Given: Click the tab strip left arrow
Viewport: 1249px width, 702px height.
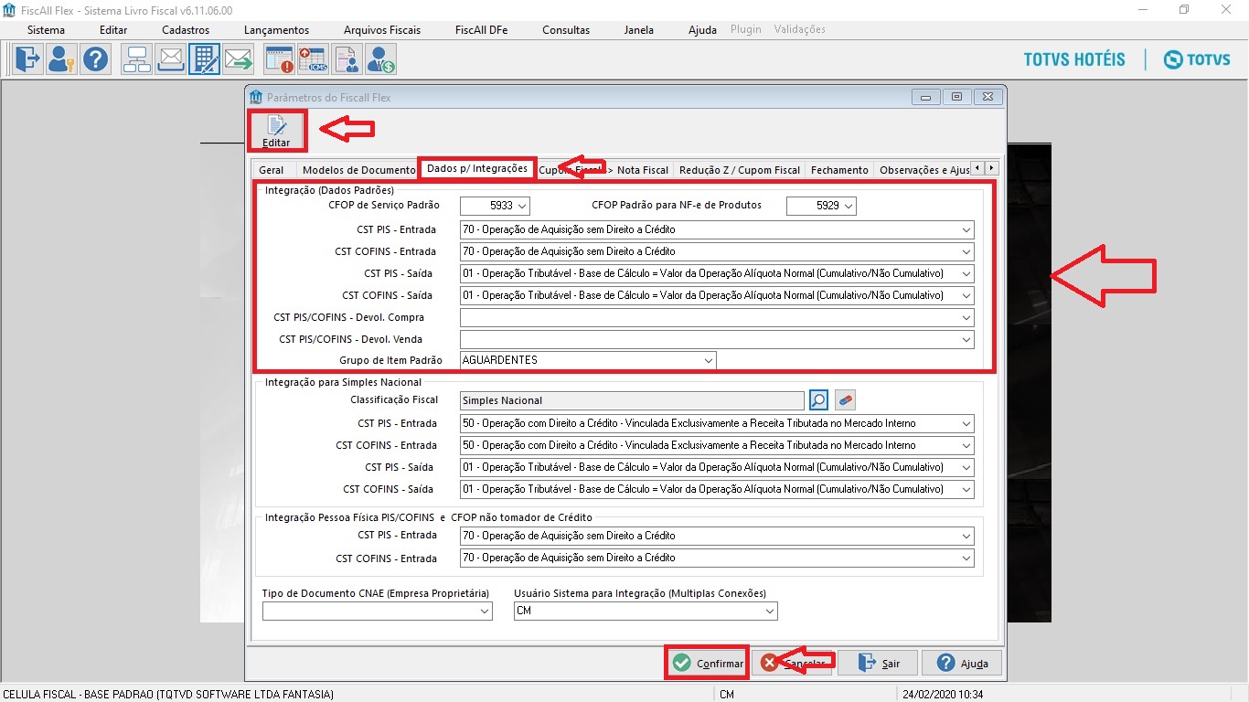Looking at the screenshot, I should 977,168.
